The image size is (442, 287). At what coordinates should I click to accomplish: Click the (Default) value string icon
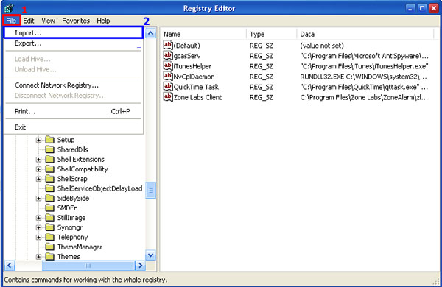(x=168, y=45)
